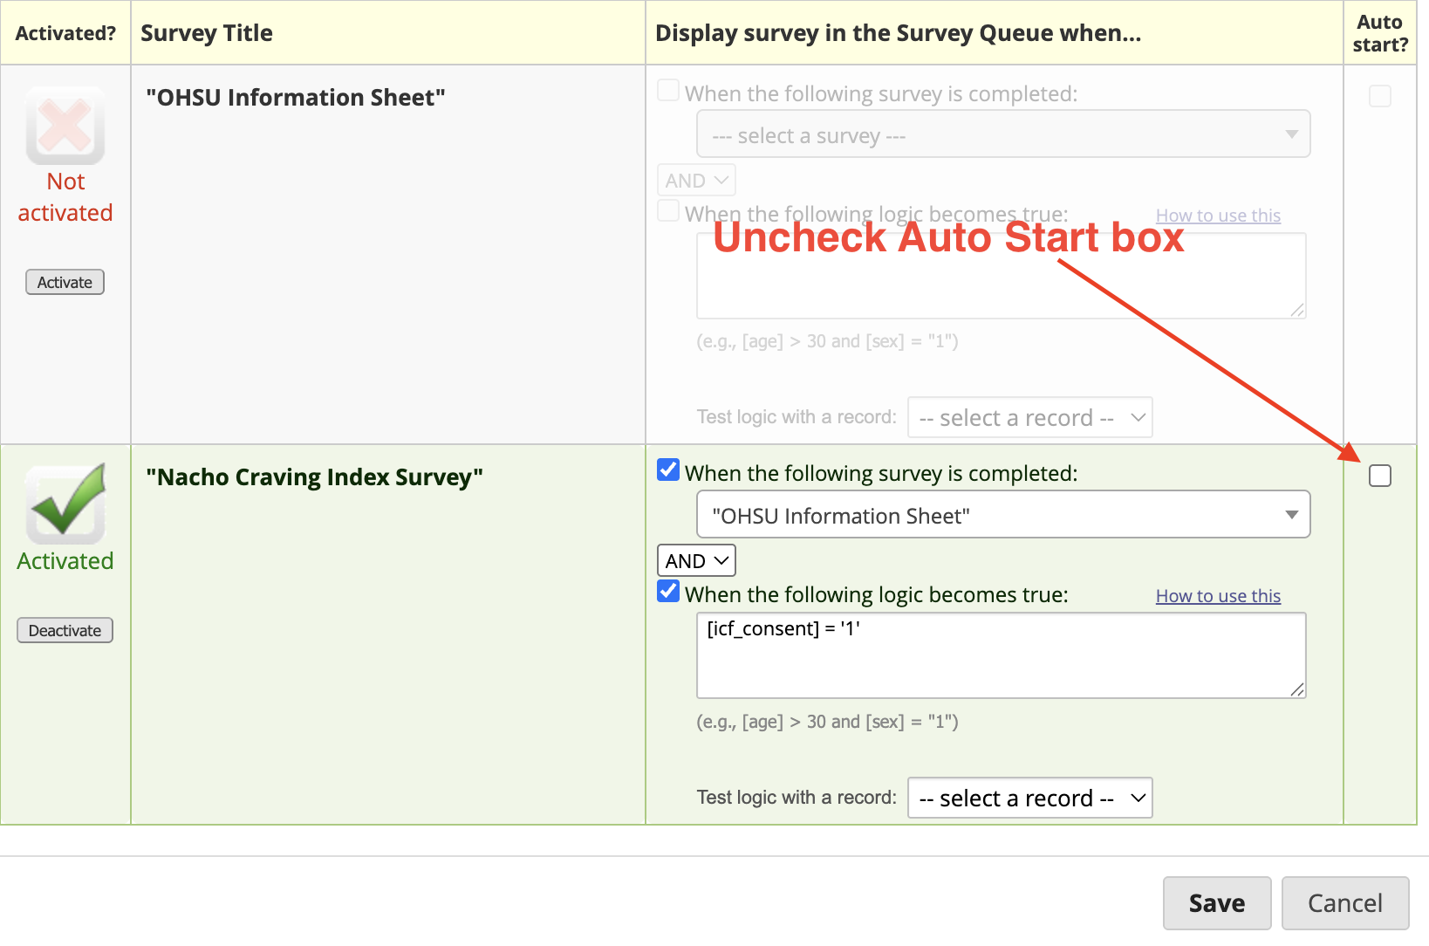Click the red X Not activated icon
This screenshot has width=1429, height=946.
pos(65,127)
